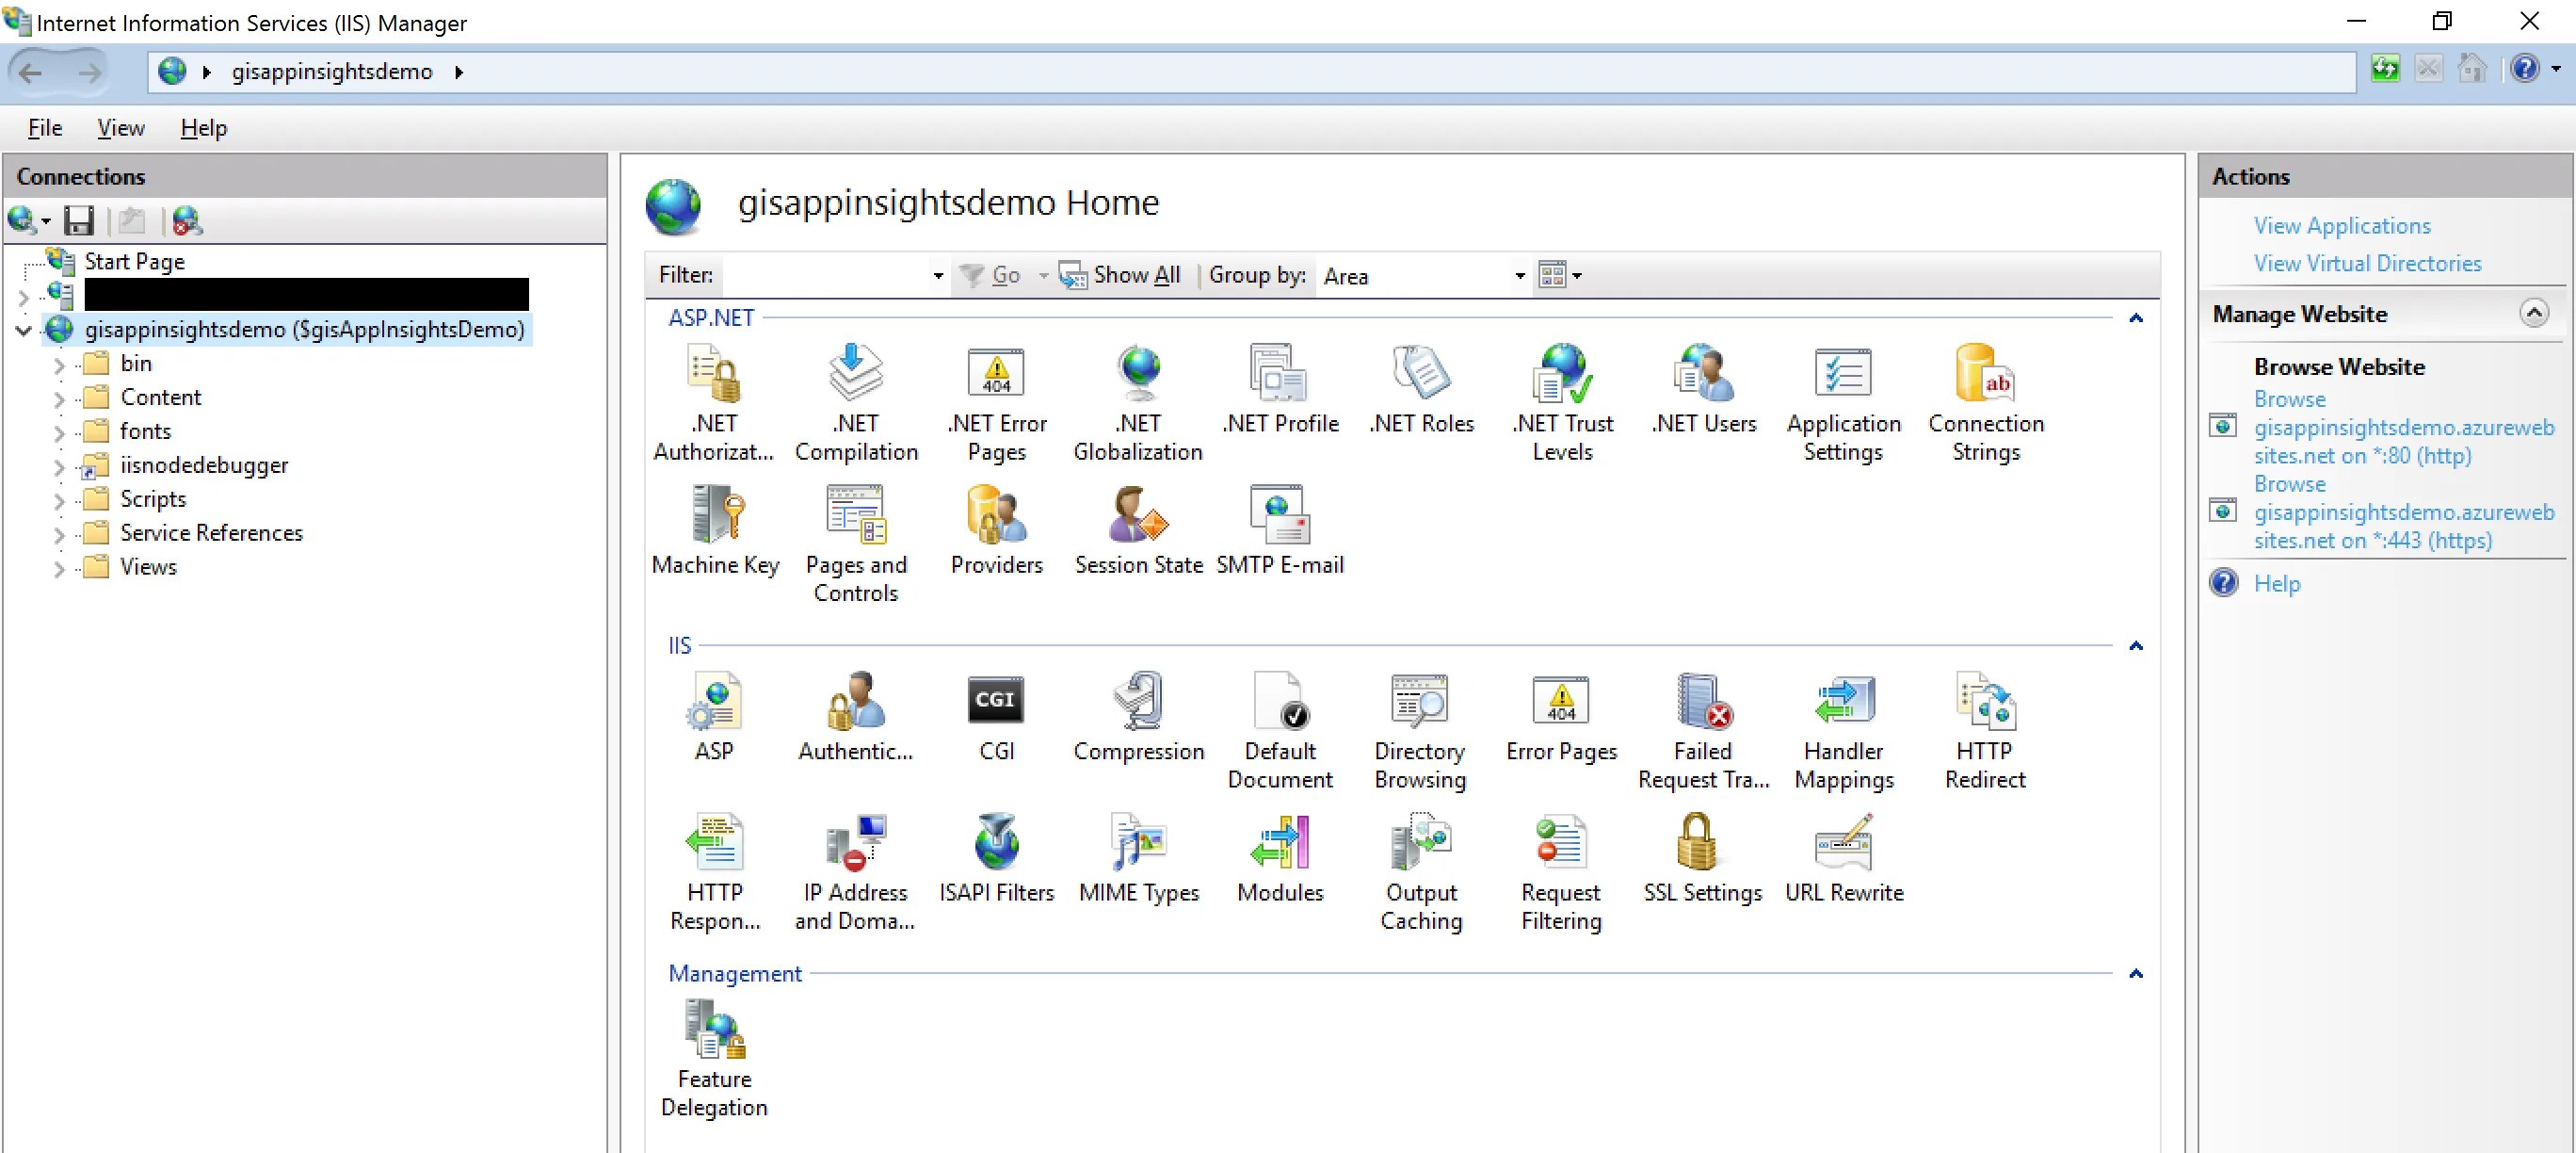Open SSL Settings feature
The height and width of the screenshot is (1153, 2576).
[1703, 859]
